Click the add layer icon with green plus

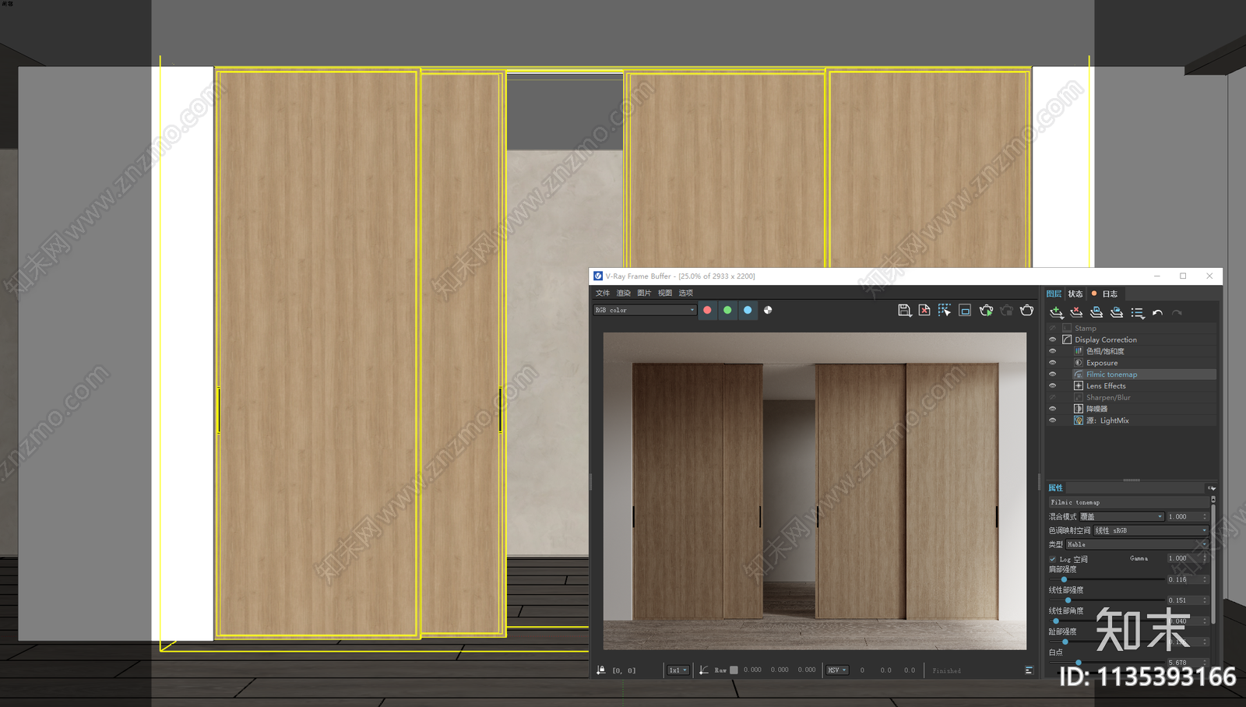pyautogui.click(x=1057, y=312)
